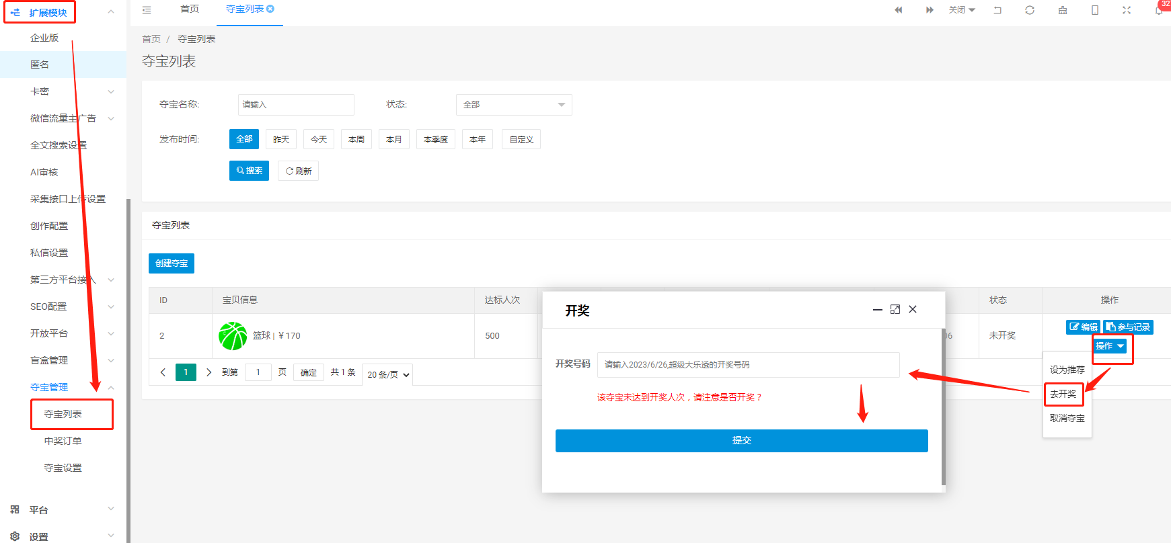Expand the 开放平台 submenu
Viewport: 1171px width, 543px height.
pyautogui.click(x=111, y=333)
